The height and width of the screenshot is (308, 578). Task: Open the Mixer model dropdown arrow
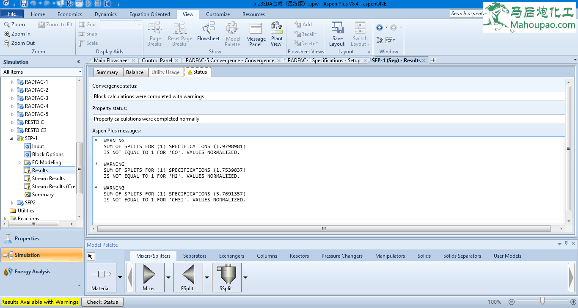[168, 278]
